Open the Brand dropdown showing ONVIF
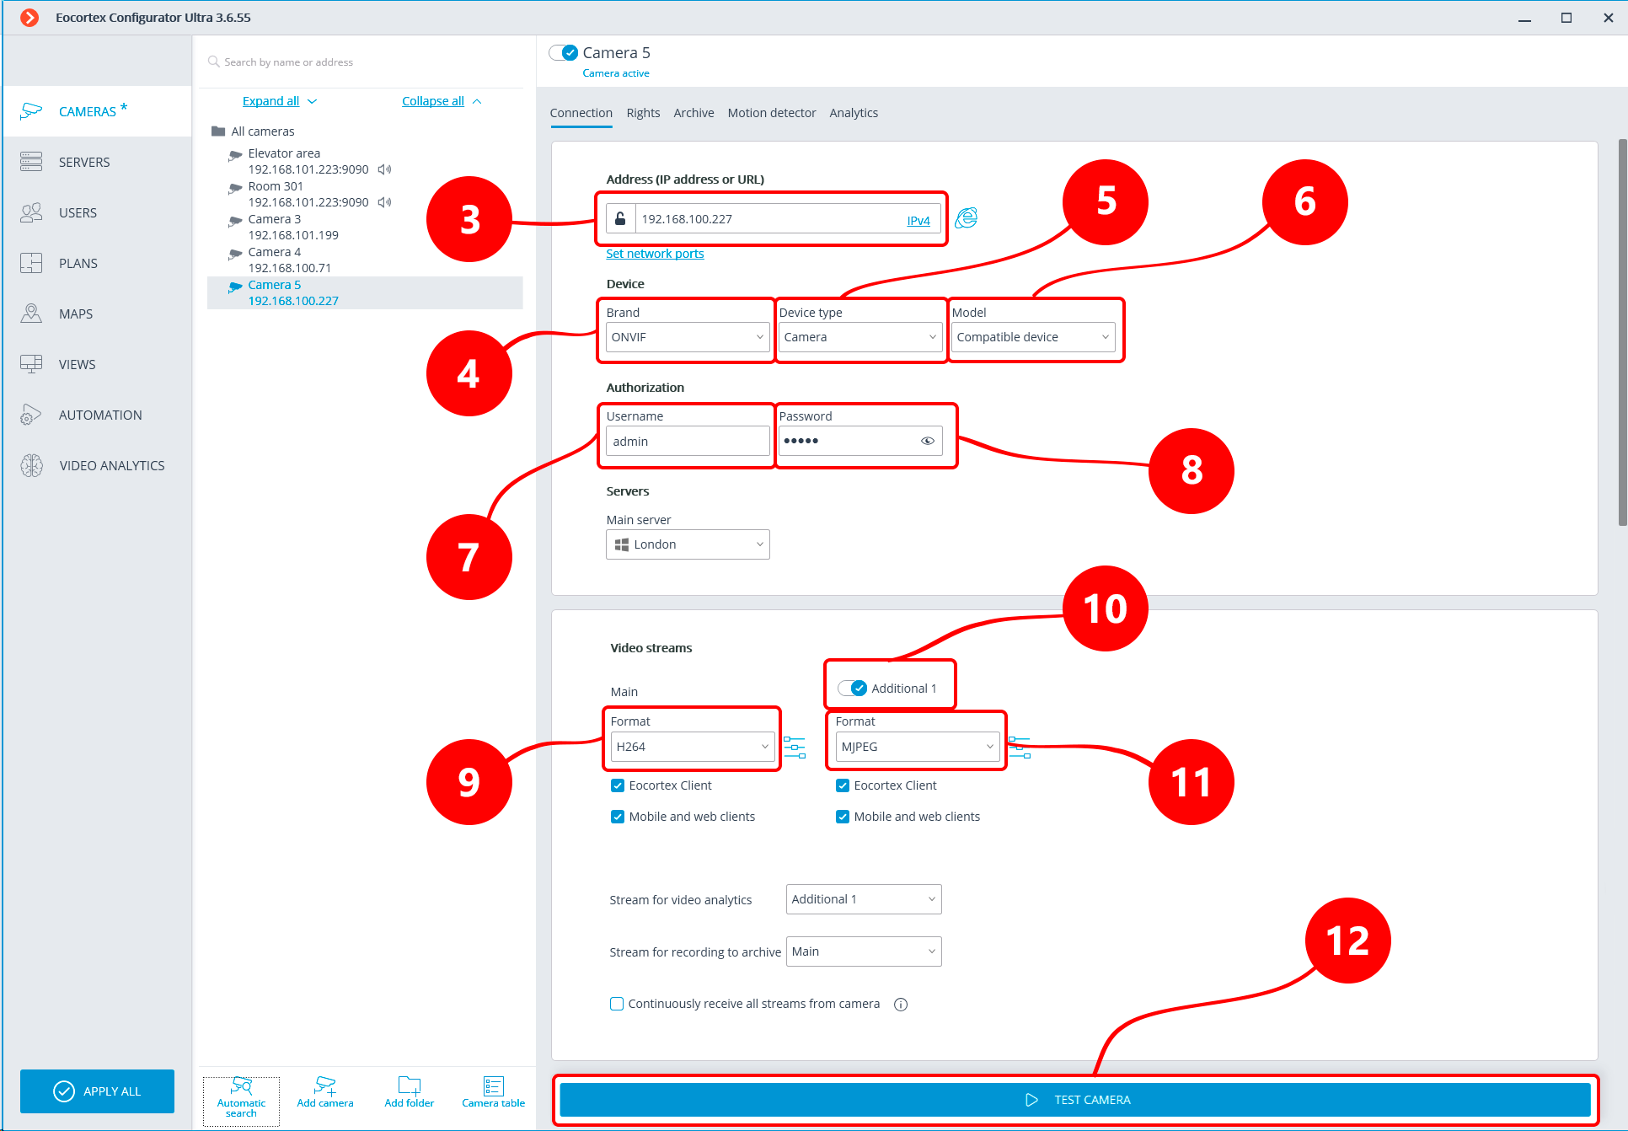This screenshot has width=1628, height=1131. [688, 337]
